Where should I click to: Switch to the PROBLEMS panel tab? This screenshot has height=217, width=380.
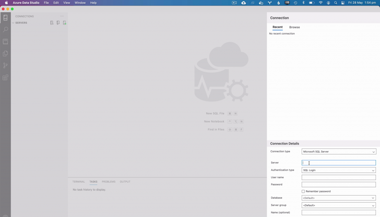coord(108,182)
